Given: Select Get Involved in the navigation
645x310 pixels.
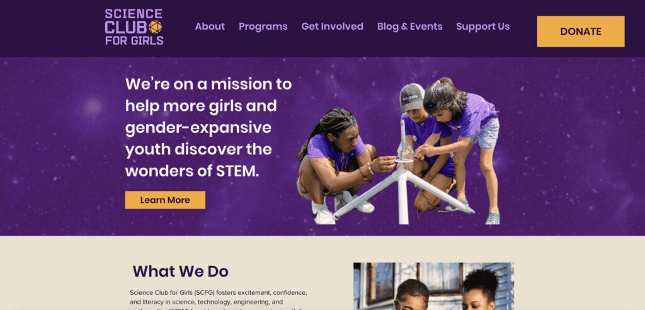Looking at the screenshot, I should coord(333,26).
